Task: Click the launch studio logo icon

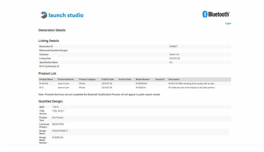Action: tap(44, 15)
